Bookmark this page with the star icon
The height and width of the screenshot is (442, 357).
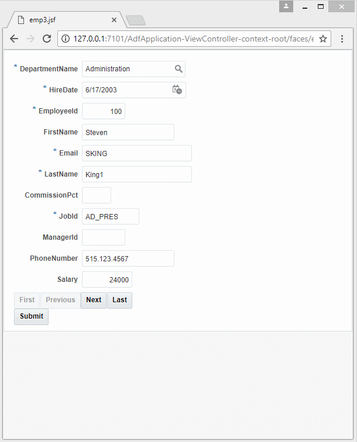(323, 39)
